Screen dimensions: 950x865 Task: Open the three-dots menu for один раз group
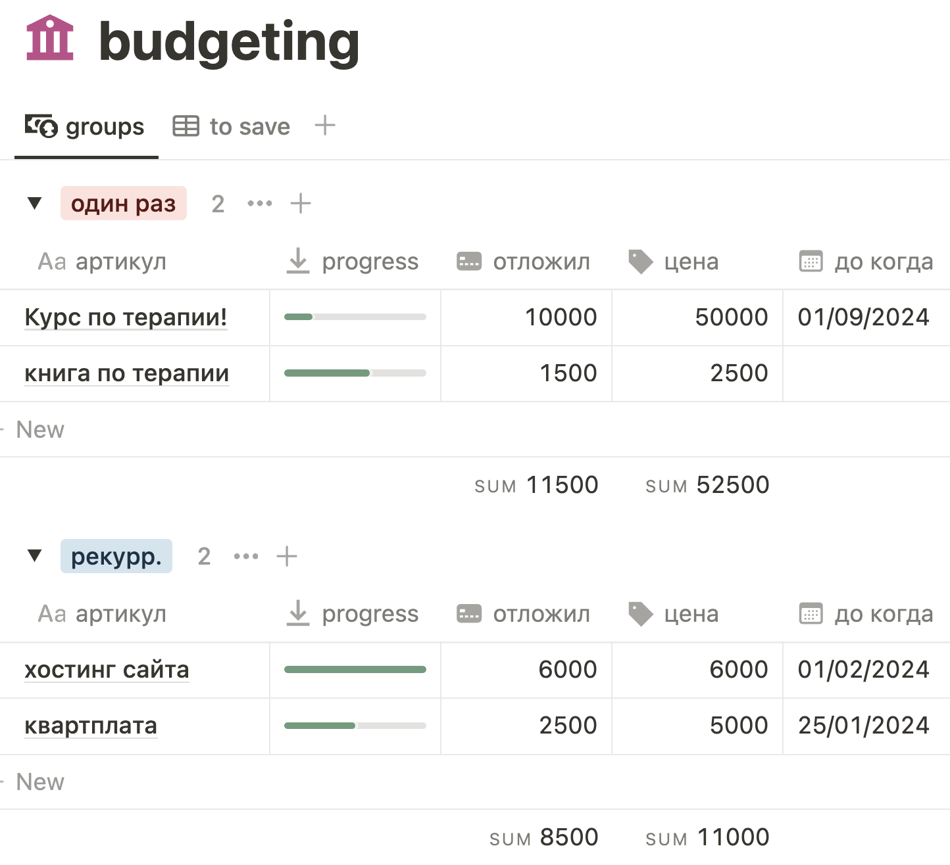coord(260,204)
